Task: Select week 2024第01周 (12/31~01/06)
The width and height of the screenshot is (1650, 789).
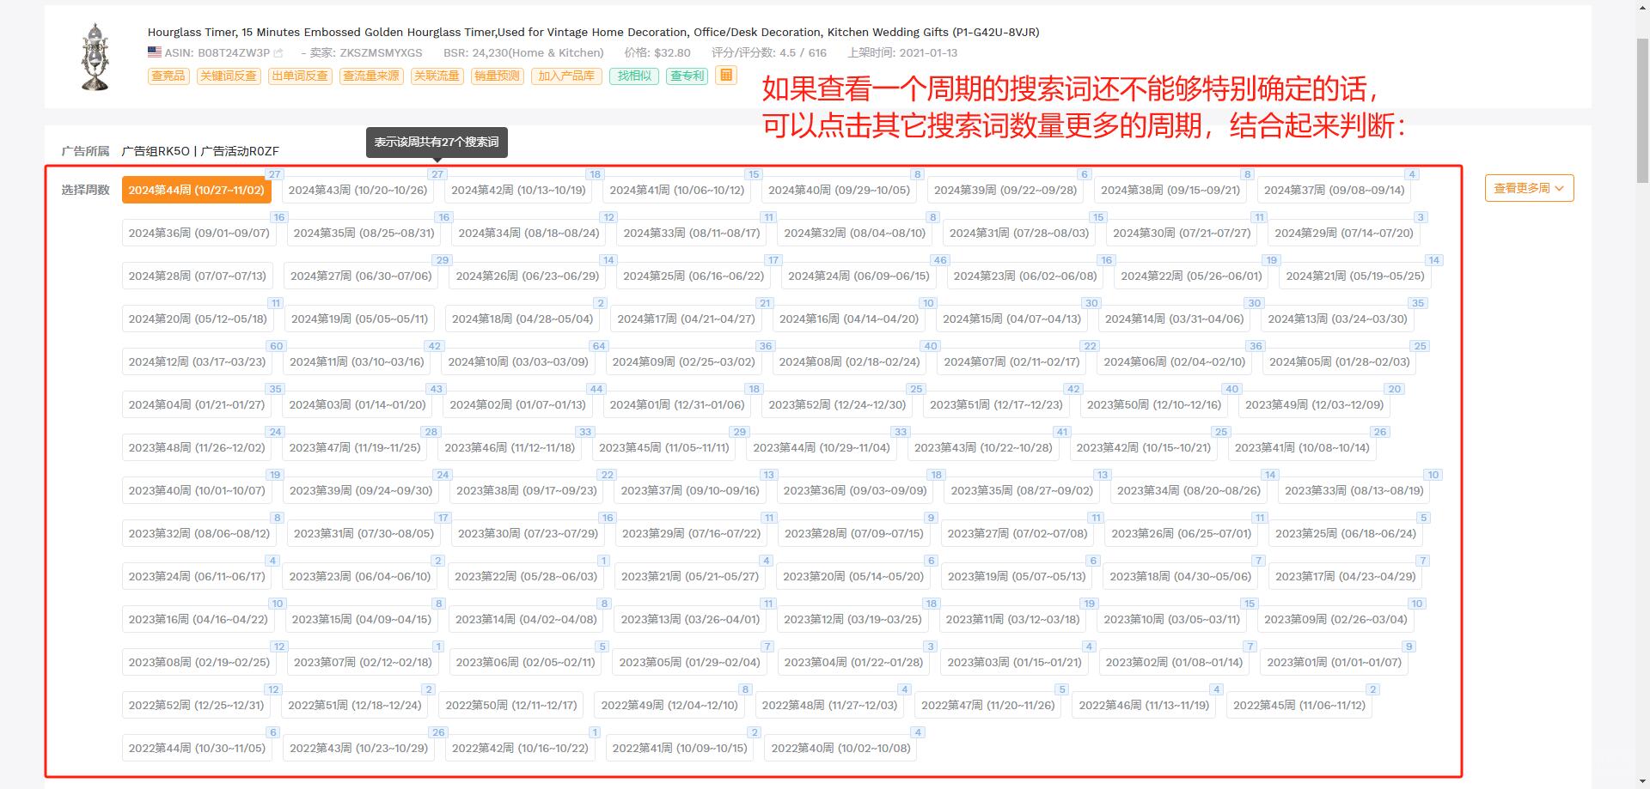Action: pyautogui.click(x=677, y=404)
